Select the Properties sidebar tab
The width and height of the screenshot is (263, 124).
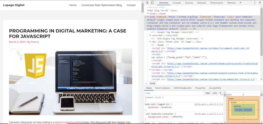[x=200, y=88]
